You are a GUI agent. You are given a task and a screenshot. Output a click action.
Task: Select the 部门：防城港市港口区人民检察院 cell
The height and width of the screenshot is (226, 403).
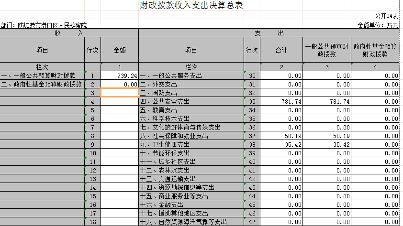click(44, 25)
